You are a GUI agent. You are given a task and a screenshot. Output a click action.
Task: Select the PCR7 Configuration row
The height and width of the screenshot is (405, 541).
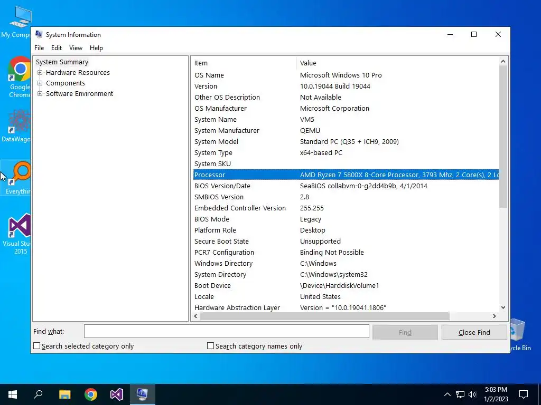click(346, 253)
